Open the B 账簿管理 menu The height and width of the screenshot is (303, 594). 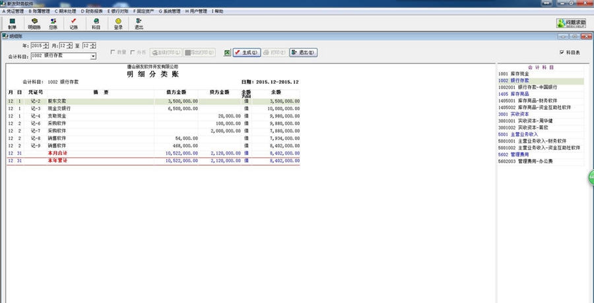point(39,11)
